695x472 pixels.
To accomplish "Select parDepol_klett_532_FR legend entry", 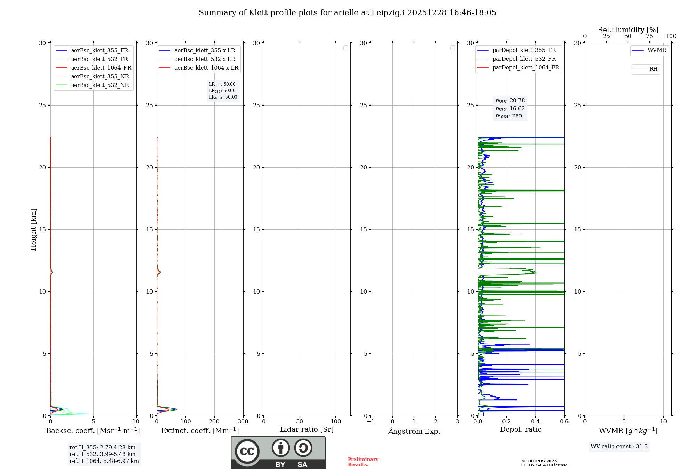I will [524, 59].
